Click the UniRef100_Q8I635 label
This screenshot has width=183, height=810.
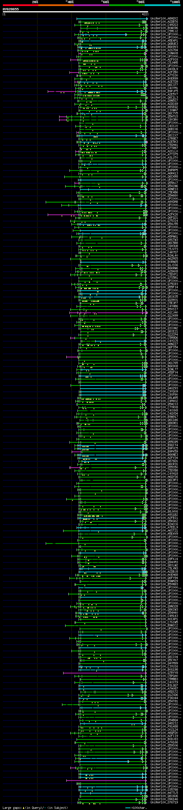[164, 297]
